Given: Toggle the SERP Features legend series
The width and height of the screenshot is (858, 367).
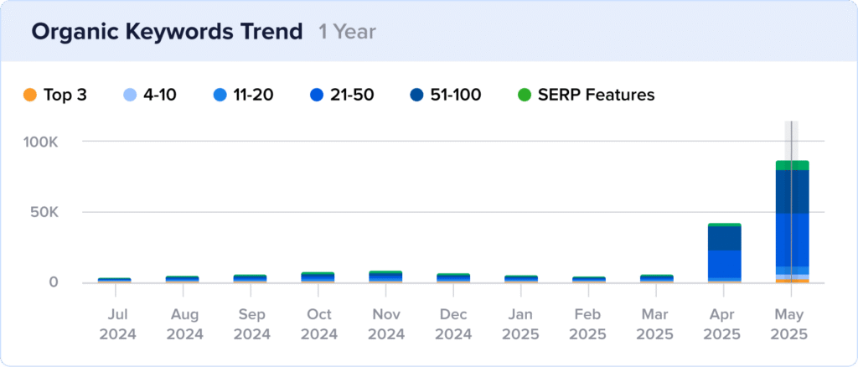Looking at the screenshot, I should [586, 96].
